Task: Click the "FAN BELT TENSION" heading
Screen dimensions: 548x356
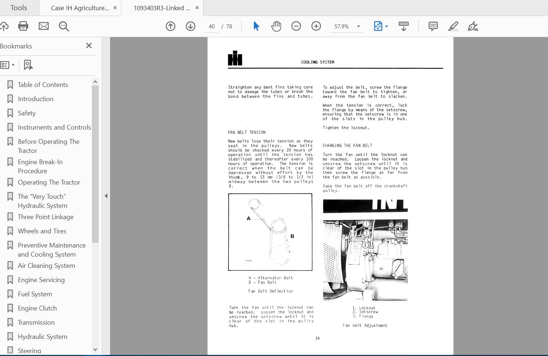Action: (247, 132)
